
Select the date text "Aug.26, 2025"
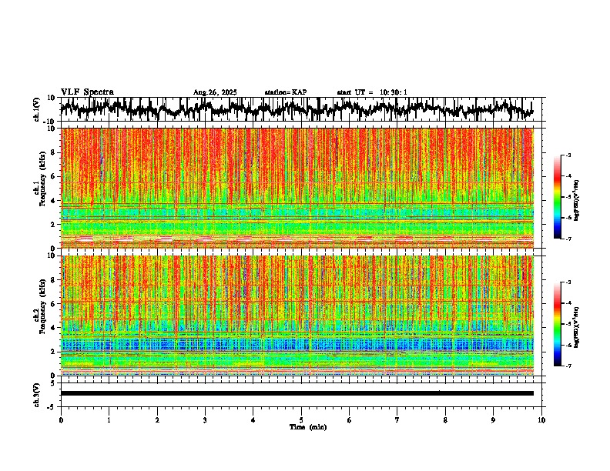tap(215, 92)
